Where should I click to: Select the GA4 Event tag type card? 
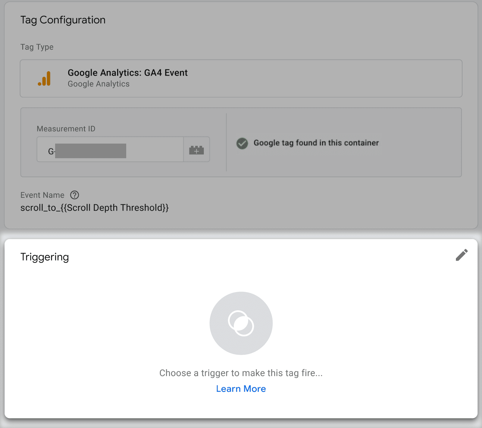(x=240, y=78)
